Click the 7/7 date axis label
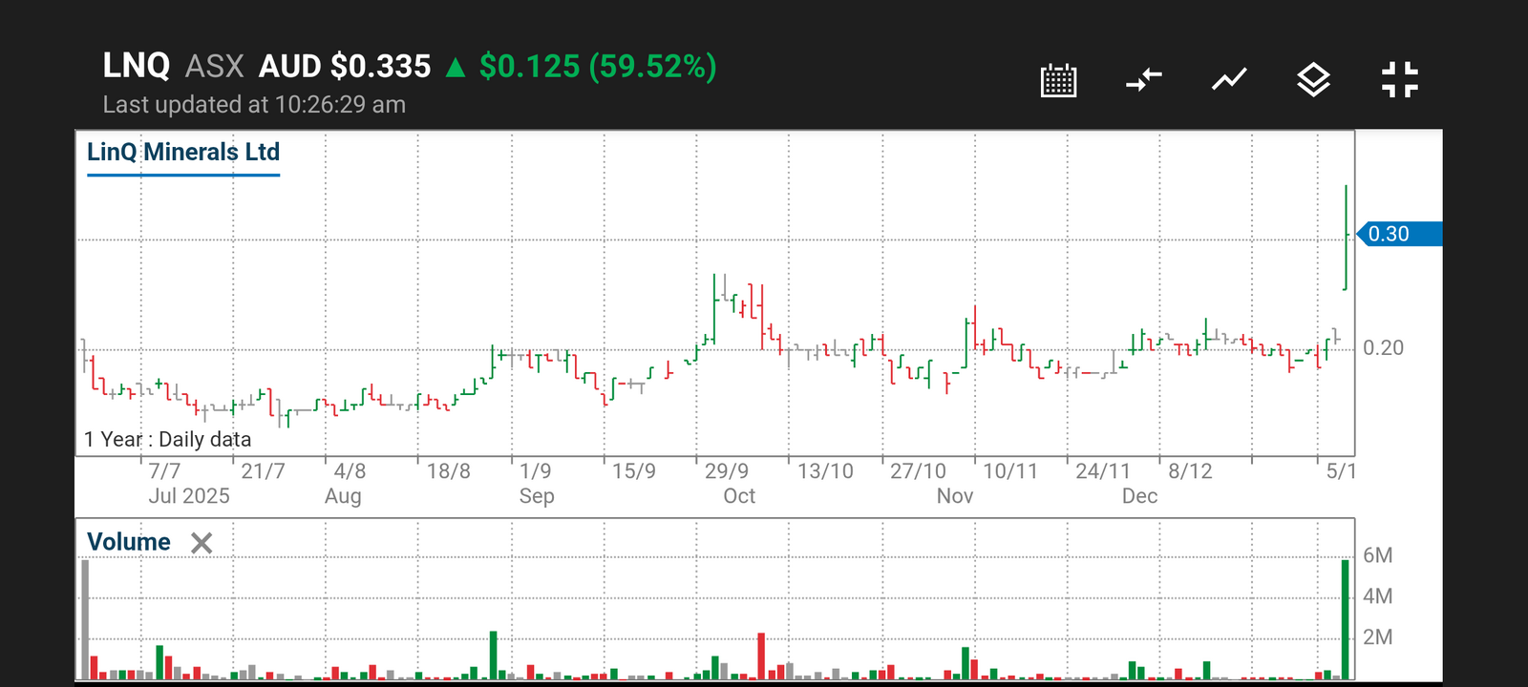 pos(164,471)
